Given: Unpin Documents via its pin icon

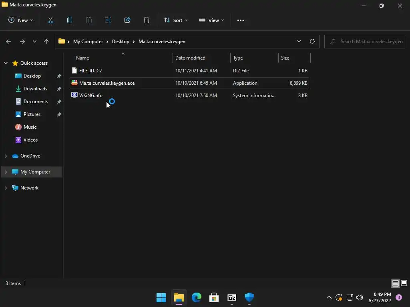Looking at the screenshot, I should point(59,102).
